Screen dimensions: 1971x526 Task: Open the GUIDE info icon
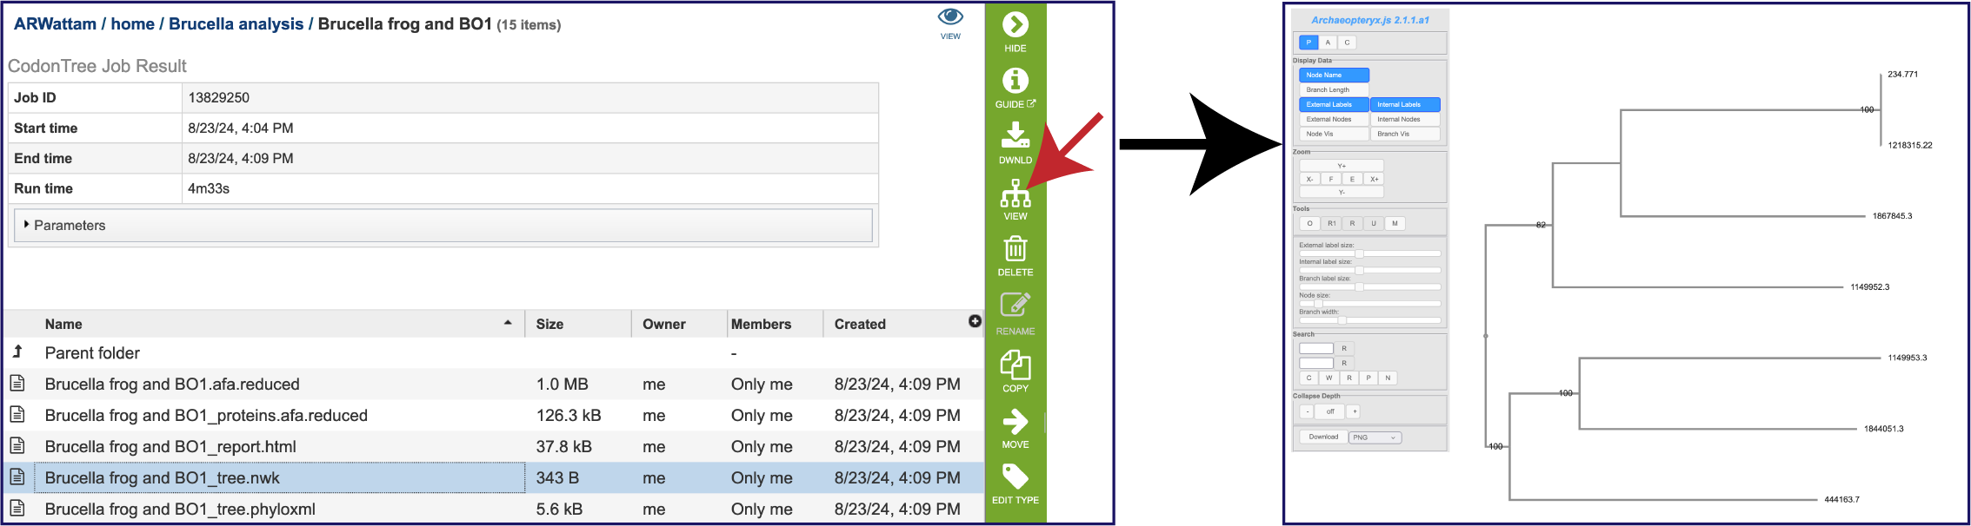coord(1015,82)
